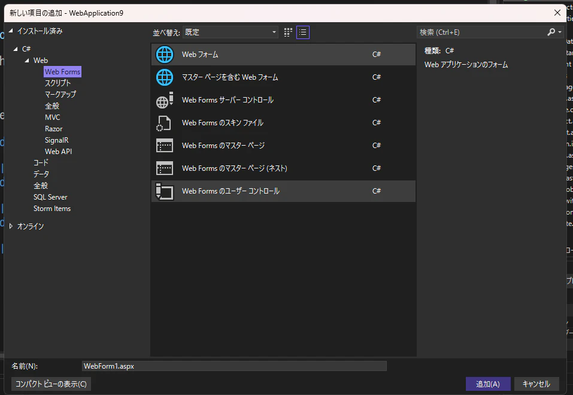The width and height of the screenshot is (573, 395).
Task: Select データ in the category tree
Action: click(41, 174)
